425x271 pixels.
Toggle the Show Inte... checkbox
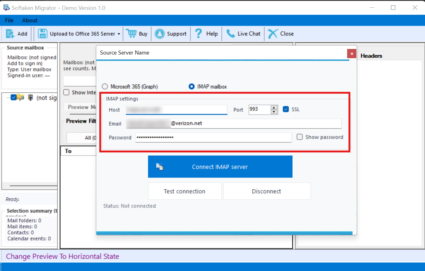66,92
